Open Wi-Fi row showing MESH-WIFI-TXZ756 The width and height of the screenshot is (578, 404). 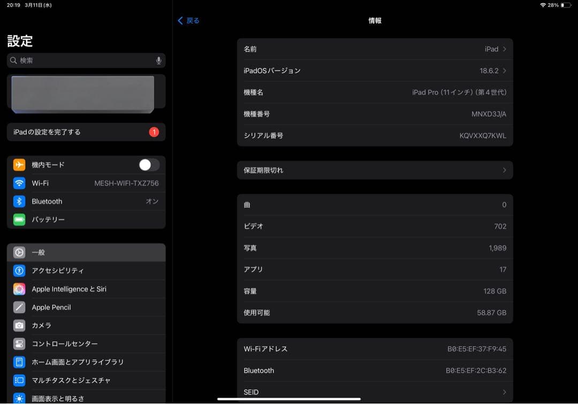[86, 183]
